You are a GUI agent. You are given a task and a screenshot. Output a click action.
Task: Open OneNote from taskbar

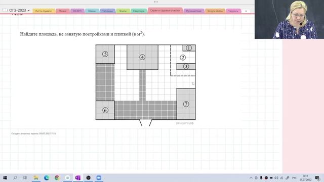[x=78, y=177]
